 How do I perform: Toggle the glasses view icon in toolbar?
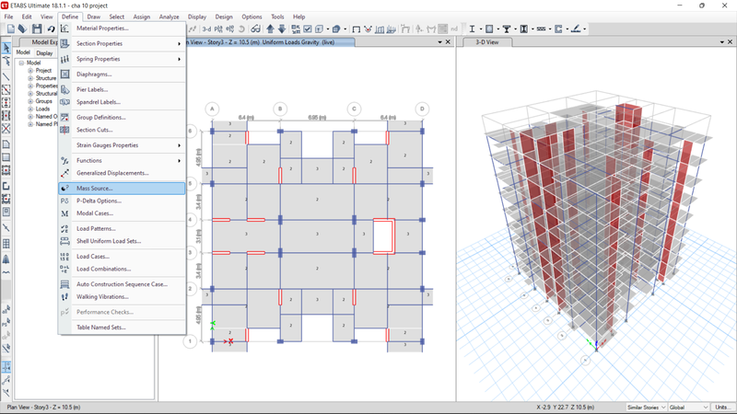coord(255,29)
